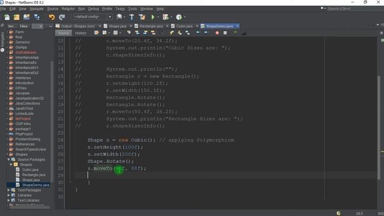Switch to the Cubic.java editor tab
The width and height of the screenshot is (384, 216).
(x=184, y=26)
